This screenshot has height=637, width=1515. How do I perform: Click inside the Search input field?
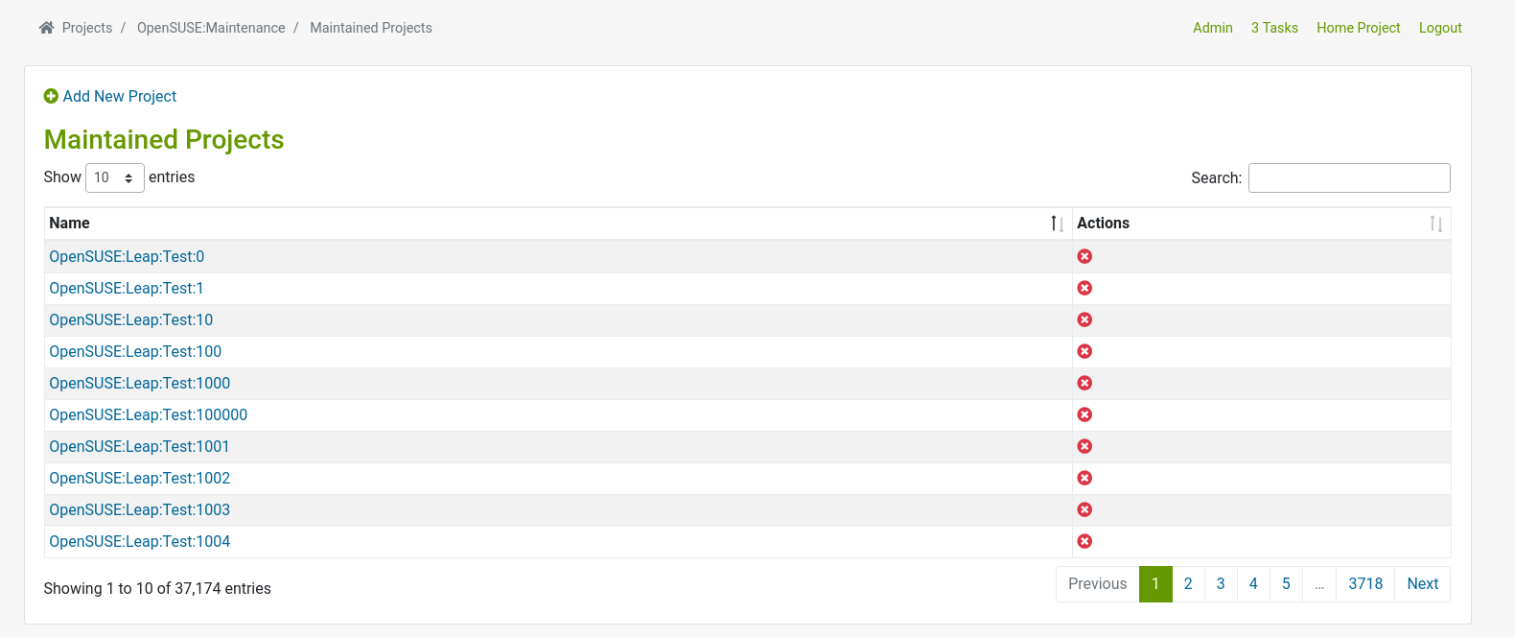(1348, 177)
